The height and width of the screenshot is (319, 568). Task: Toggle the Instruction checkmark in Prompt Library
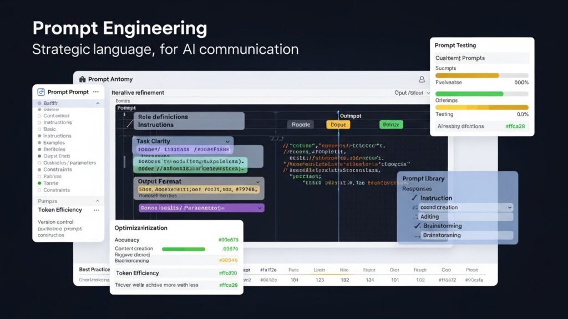pyautogui.click(x=414, y=198)
